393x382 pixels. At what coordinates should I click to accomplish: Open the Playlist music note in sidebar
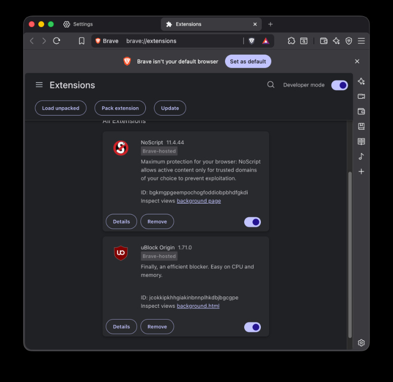(361, 156)
